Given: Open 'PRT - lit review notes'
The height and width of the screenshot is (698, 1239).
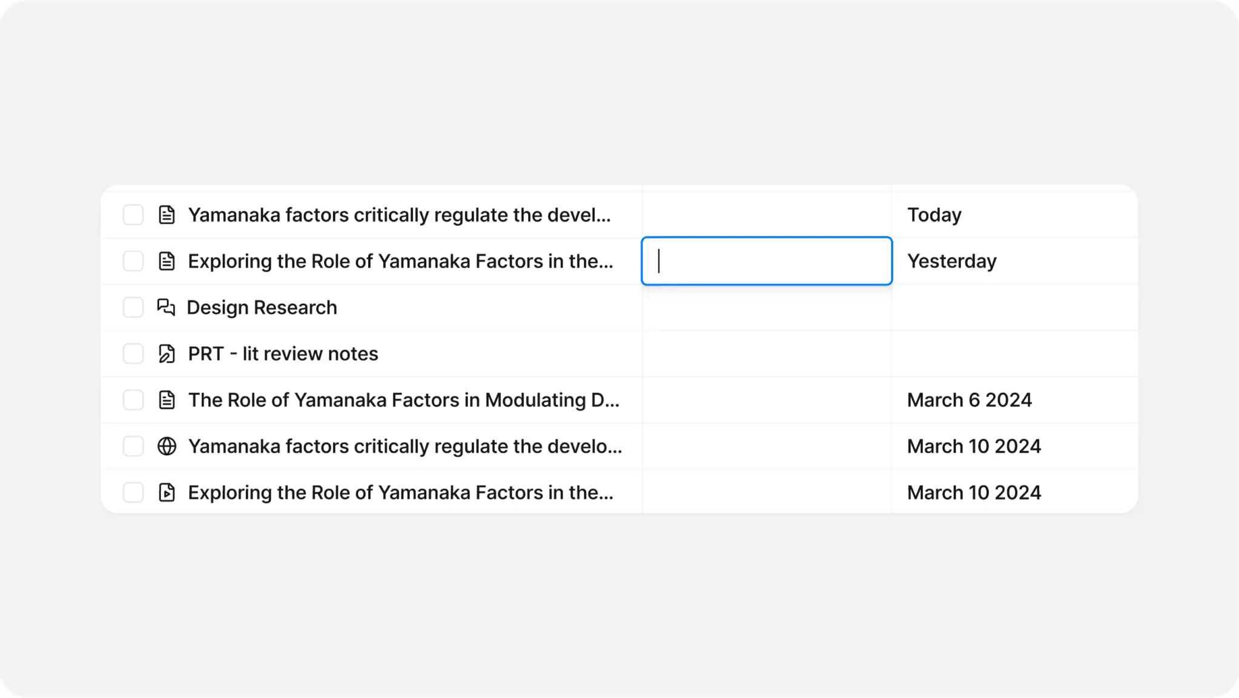Looking at the screenshot, I should point(282,353).
